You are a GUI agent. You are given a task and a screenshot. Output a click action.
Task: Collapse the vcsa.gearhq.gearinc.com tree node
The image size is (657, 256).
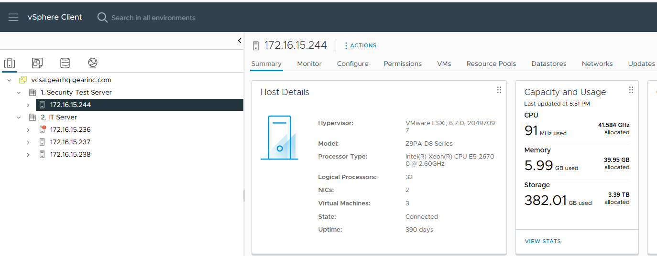click(x=9, y=80)
